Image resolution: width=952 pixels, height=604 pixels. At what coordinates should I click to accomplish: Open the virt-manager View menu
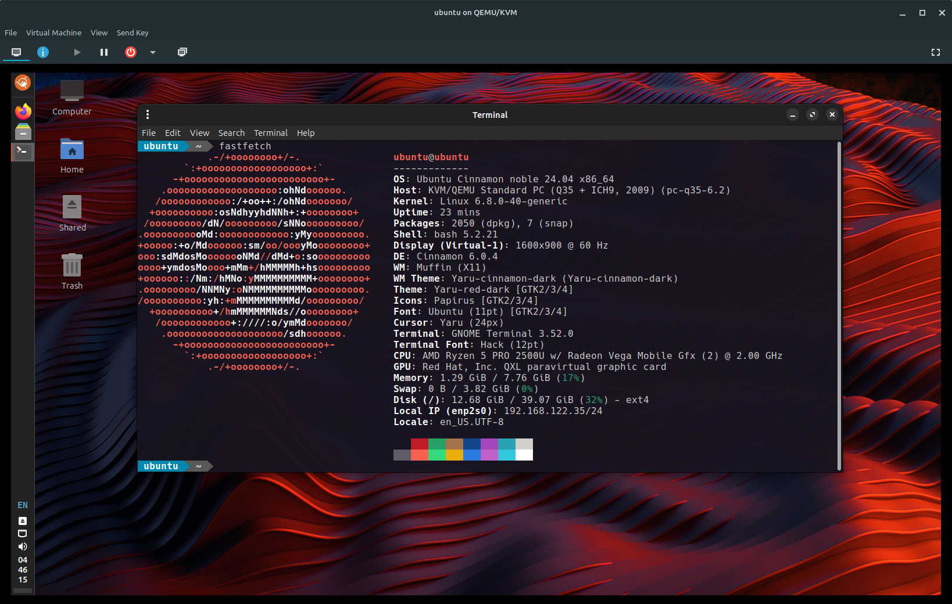(x=99, y=33)
